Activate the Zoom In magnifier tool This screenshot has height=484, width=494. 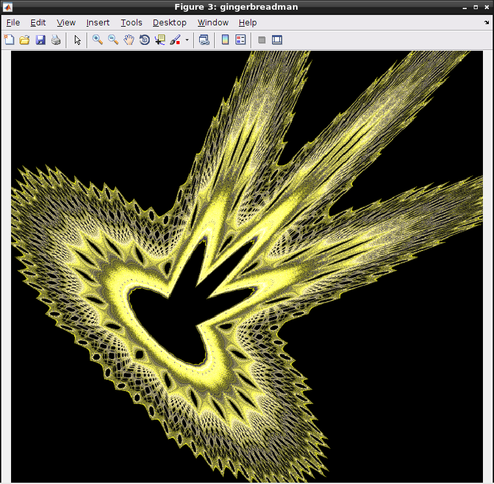pyautogui.click(x=98, y=40)
